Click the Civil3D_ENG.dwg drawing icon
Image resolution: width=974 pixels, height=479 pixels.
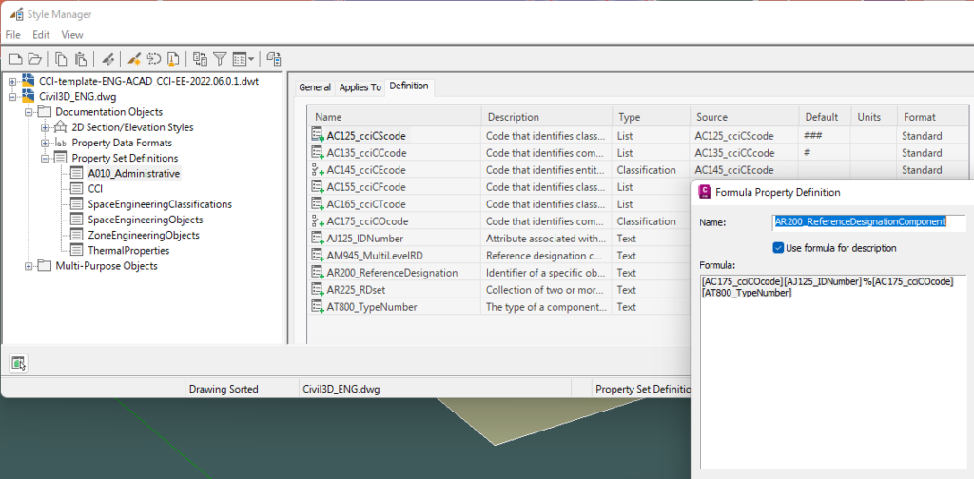pos(28,96)
